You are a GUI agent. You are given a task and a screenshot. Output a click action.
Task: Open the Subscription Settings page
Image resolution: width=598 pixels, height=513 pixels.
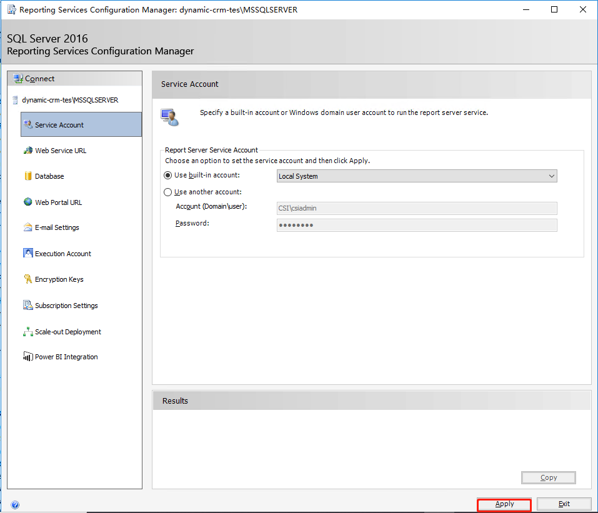[x=66, y=306]
